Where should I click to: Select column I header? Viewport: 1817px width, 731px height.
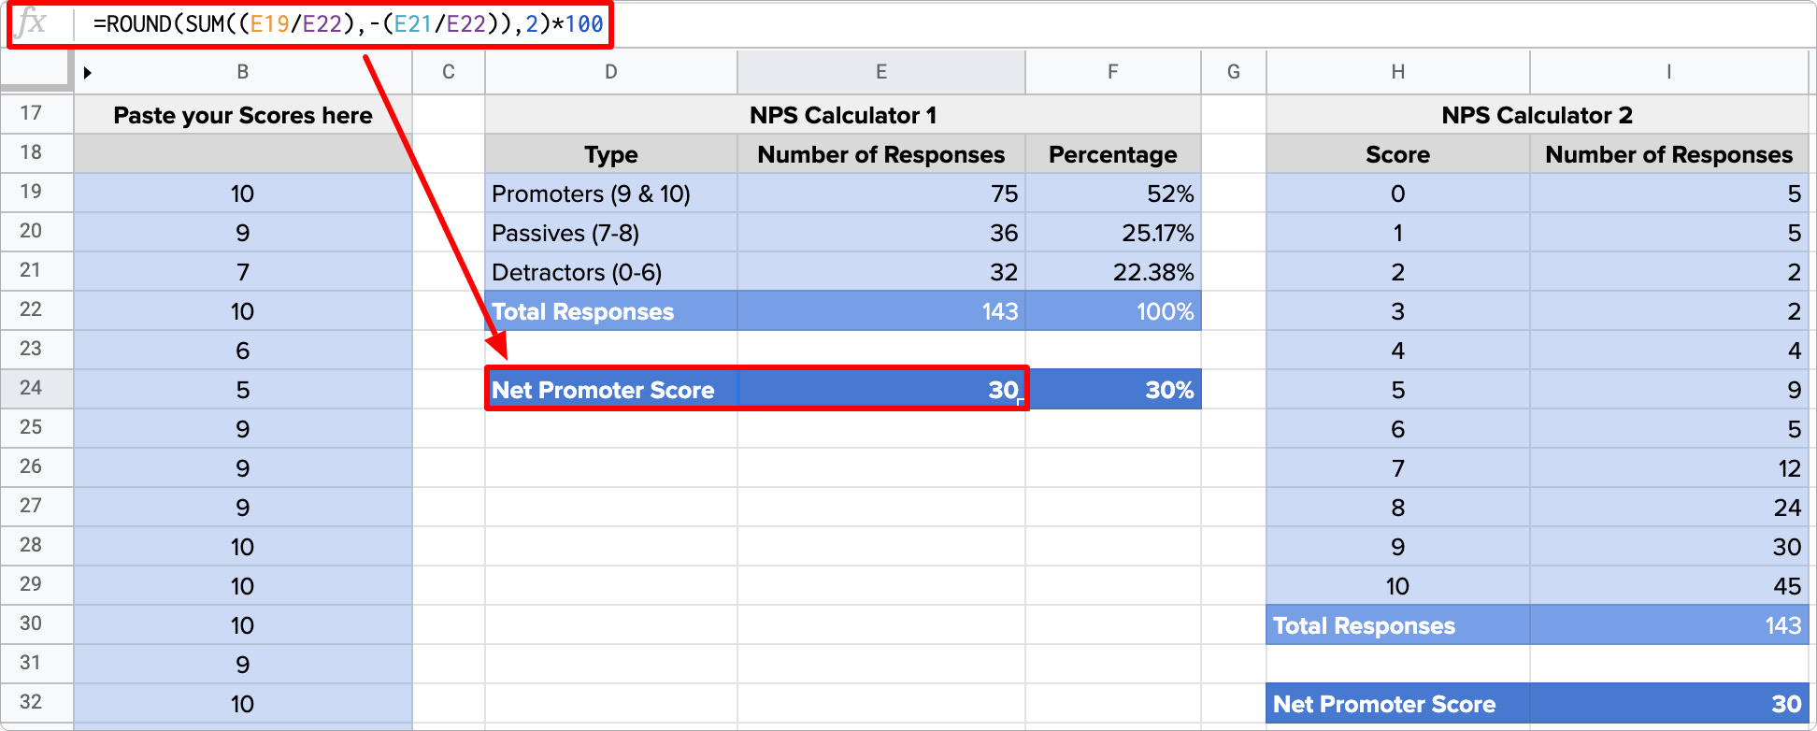[x=1668, y=72]
